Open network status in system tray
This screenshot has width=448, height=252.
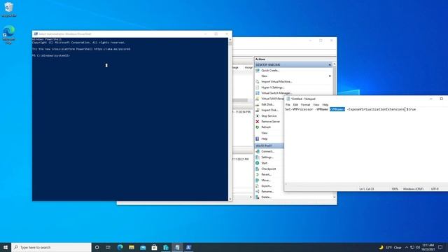[x=412, y=247]
